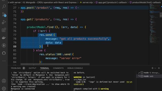
Task: Click 'Mongoose is connected' terminal line
Action: (23, 89)
